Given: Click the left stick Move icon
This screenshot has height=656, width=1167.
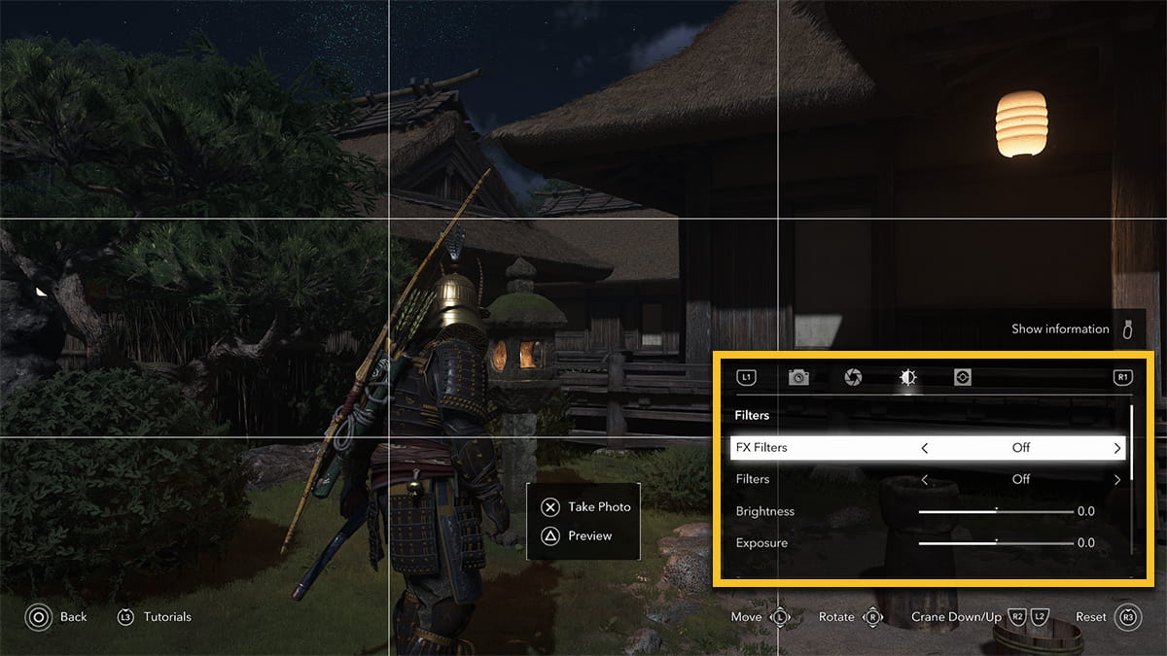Looking at the screenshot, I should click(780, 617).
